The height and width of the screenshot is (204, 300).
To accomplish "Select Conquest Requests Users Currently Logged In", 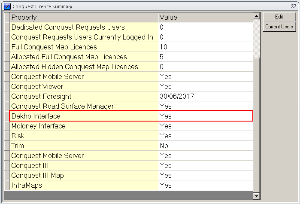I will click(84, 37).
